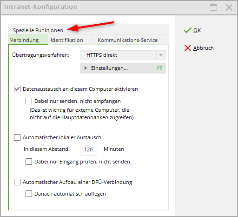Click the 120 Minuten interval field

coord(88,150)
